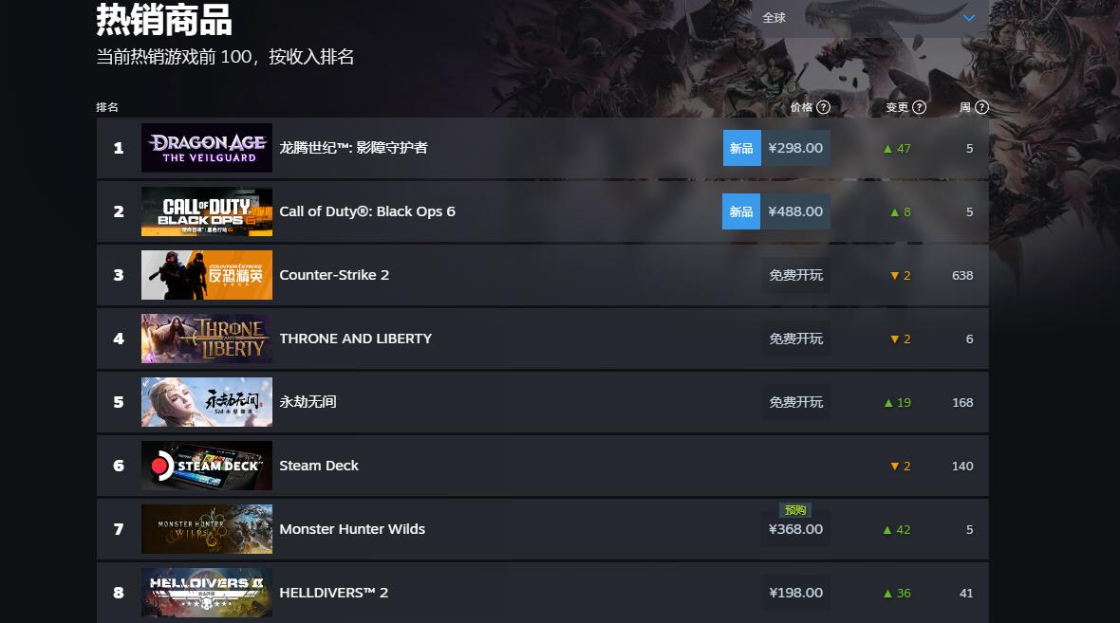The width and height of the screenshot is (1120, 623).
Task: Click the Steam Deck logo image
Action: point(206,466)
